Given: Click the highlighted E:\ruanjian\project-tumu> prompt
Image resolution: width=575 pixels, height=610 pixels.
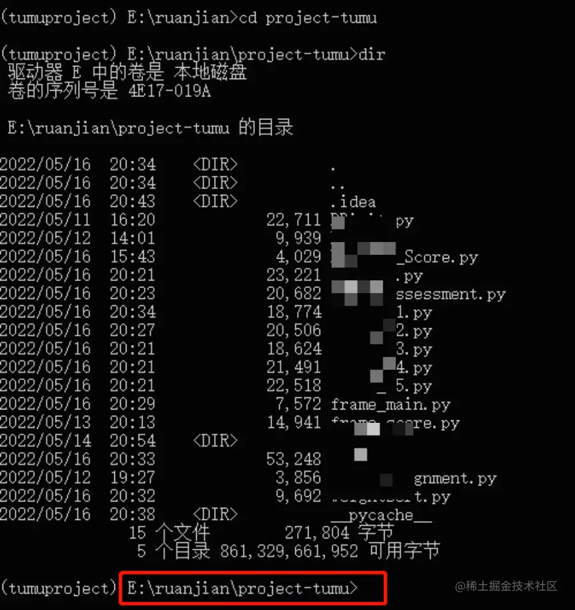Looking at the screenshot, I should (x=242, y=588).
